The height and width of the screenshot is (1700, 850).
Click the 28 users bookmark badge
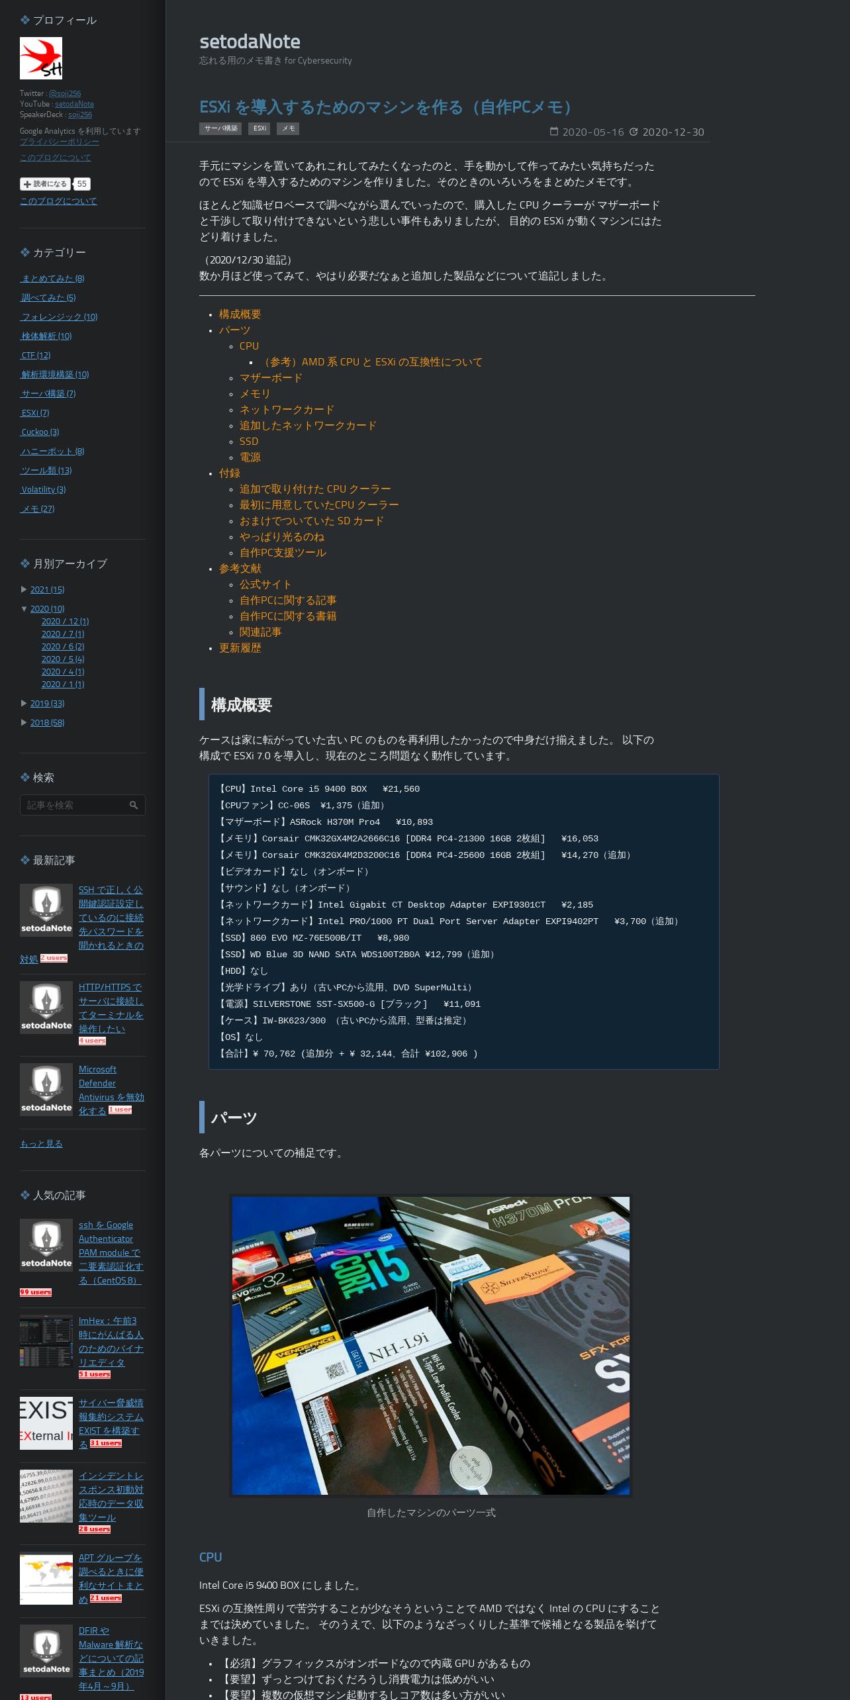pos(95,1529)
